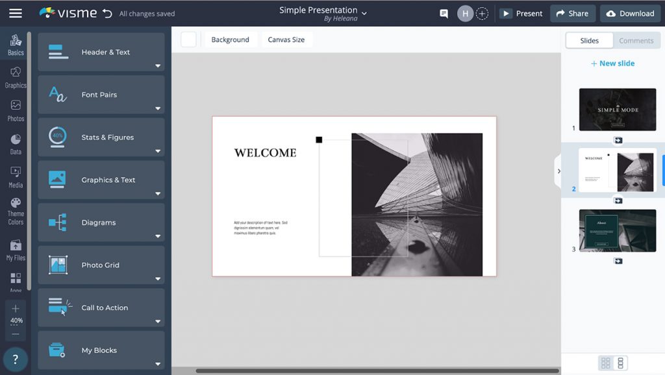Open the white background color swatch
Screen dimensions: 665x375
(188, 39)
